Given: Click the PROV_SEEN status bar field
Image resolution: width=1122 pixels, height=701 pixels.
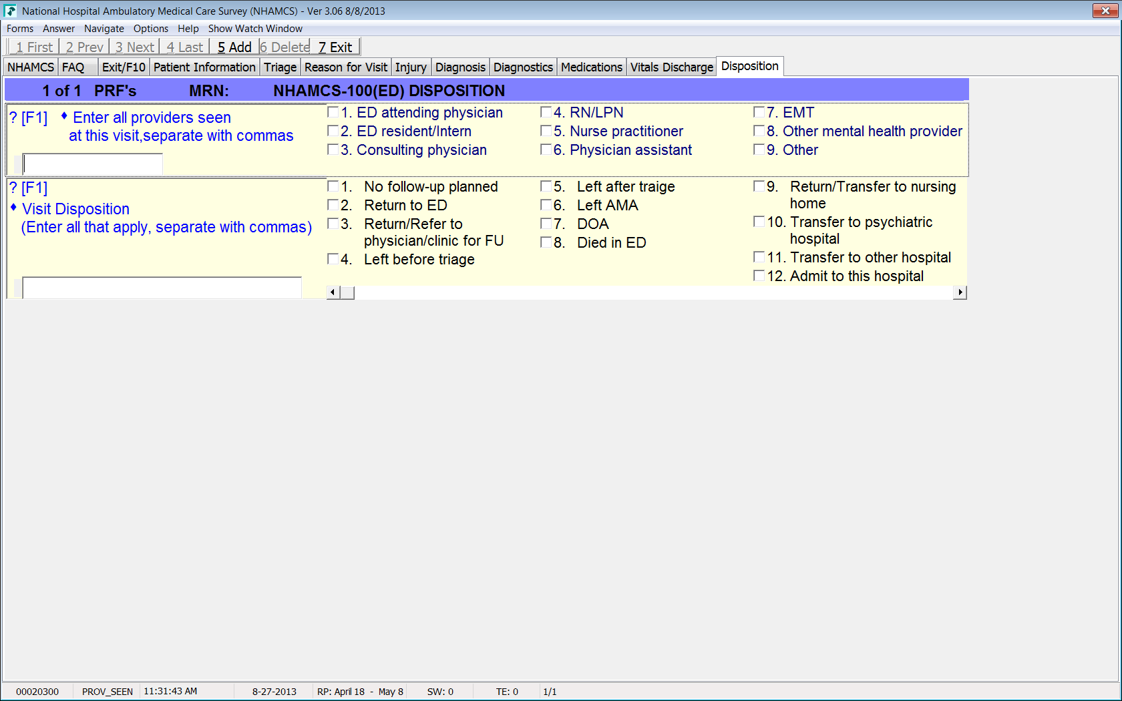Looking at the screenshot, I should (108, 692).
